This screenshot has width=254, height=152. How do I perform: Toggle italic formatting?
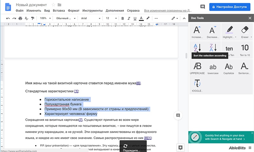coord(129,18)
